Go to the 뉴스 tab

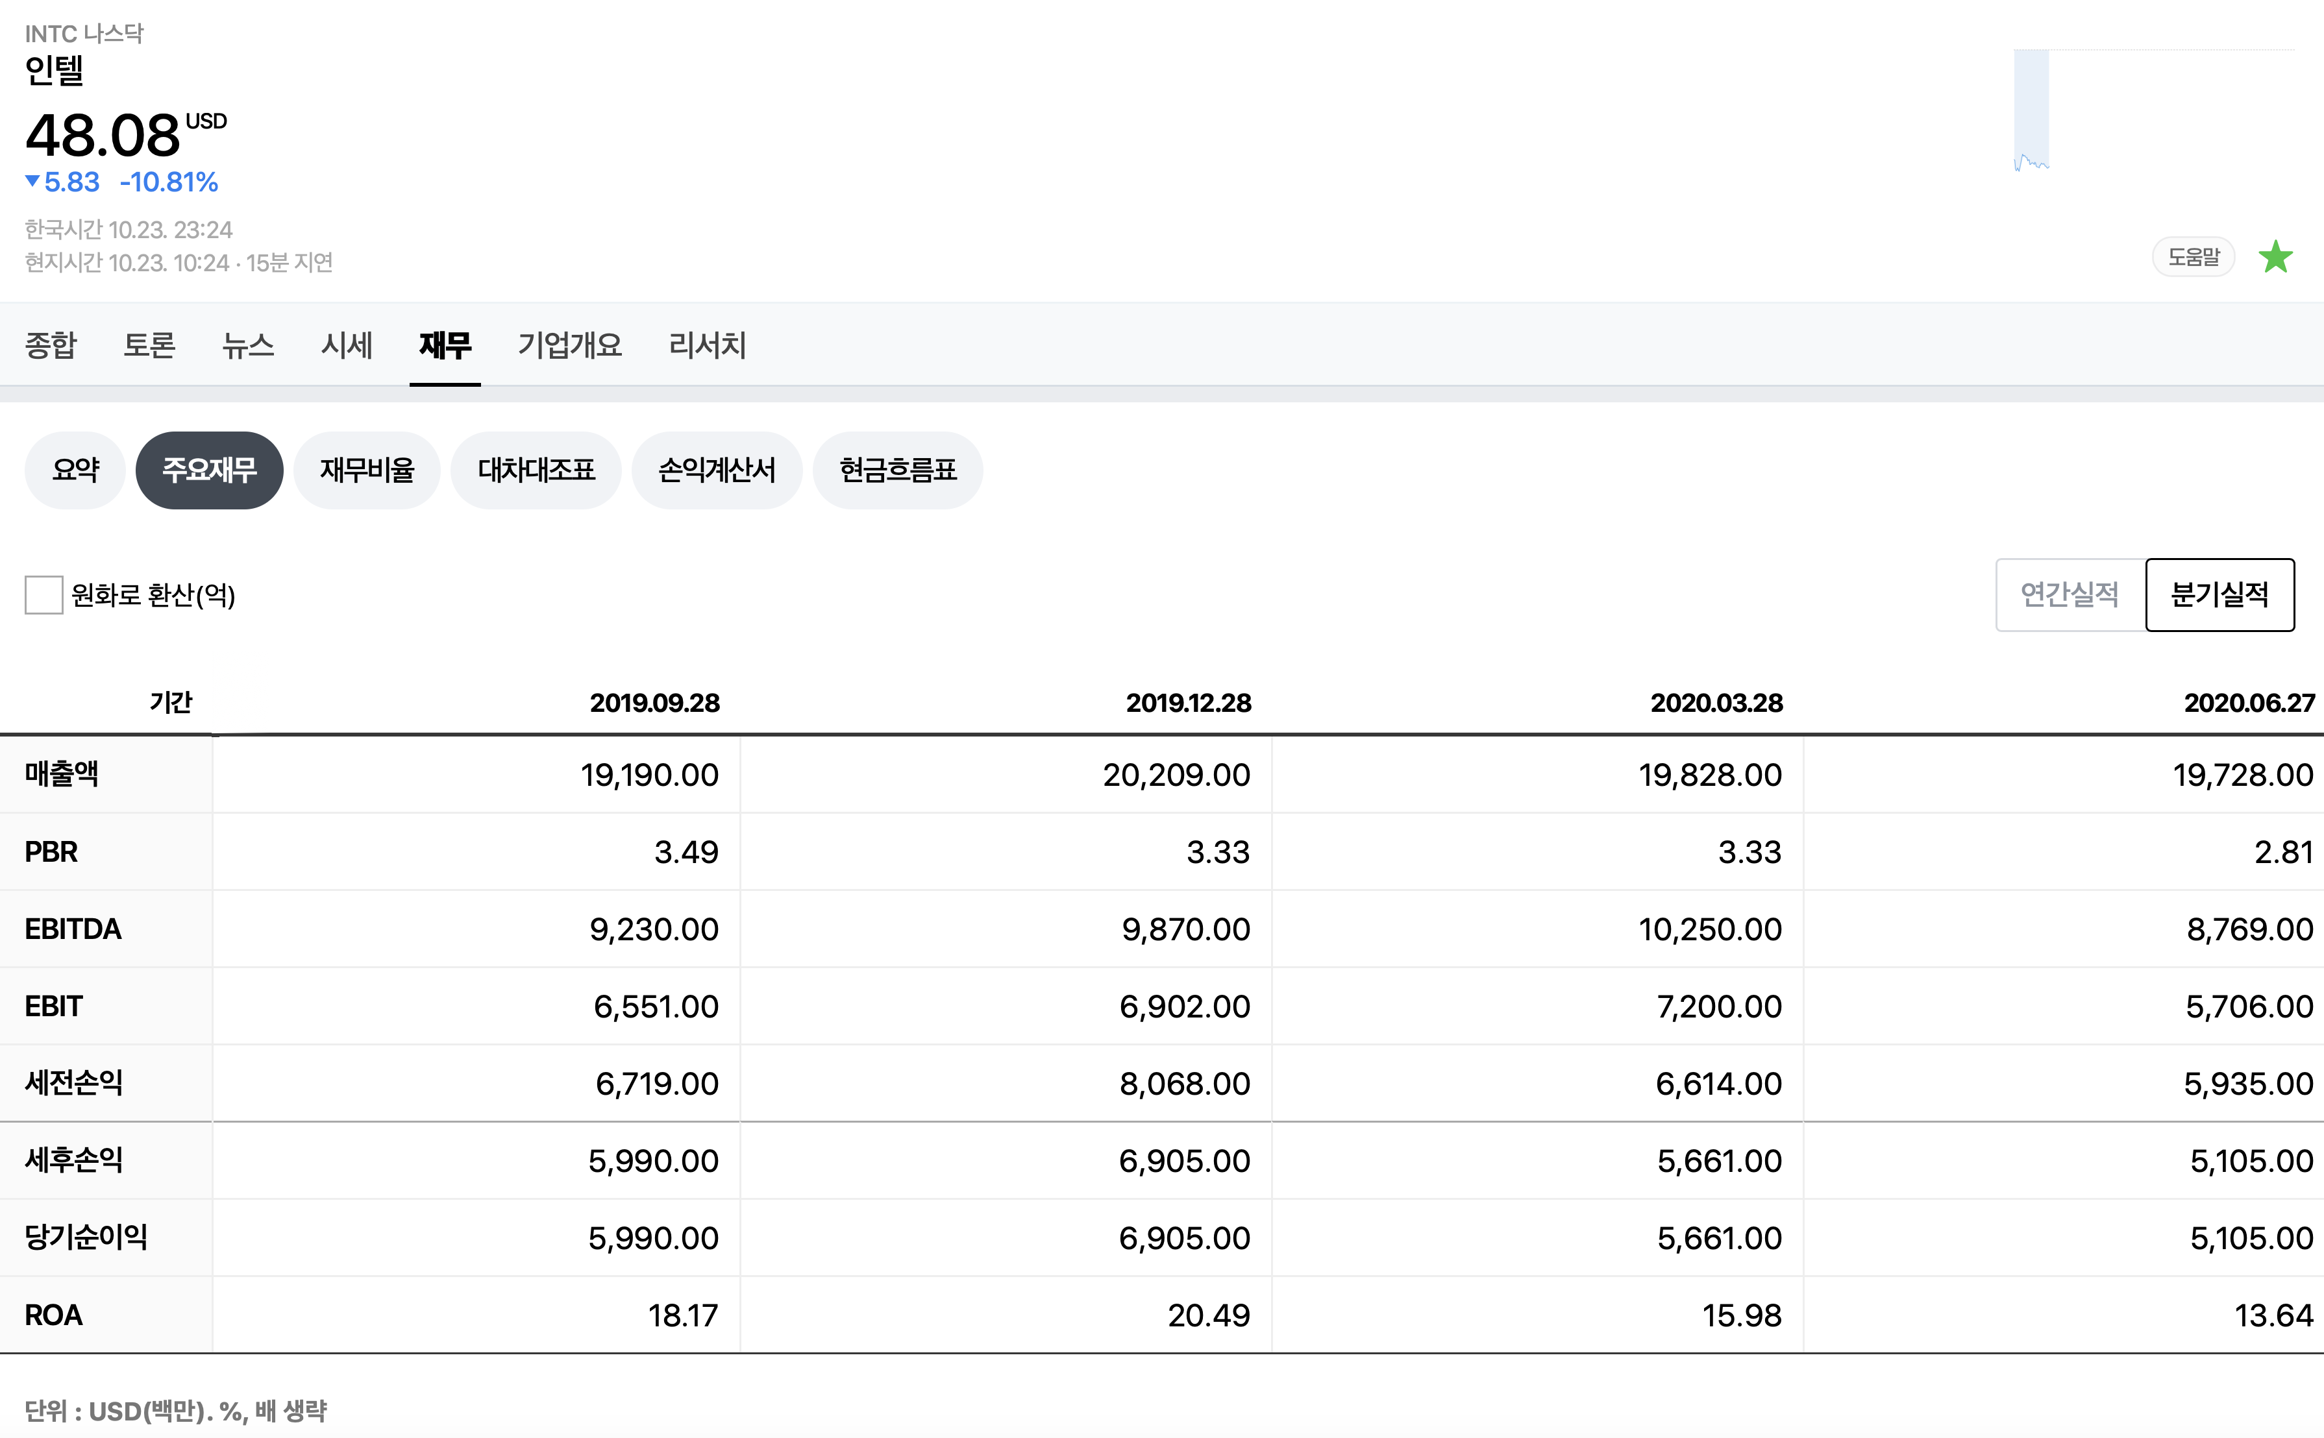coord(248,345)
